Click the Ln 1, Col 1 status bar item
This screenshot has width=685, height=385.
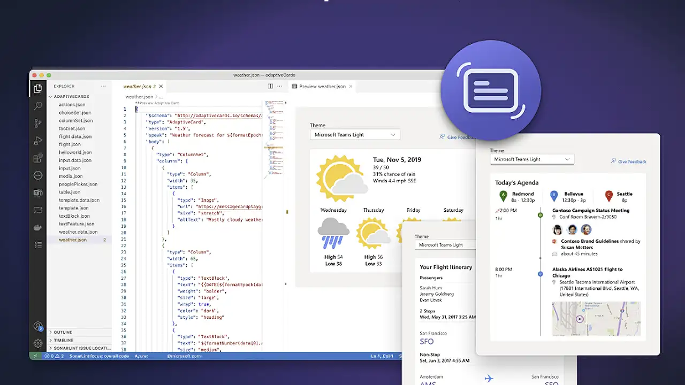click(382, 356)
